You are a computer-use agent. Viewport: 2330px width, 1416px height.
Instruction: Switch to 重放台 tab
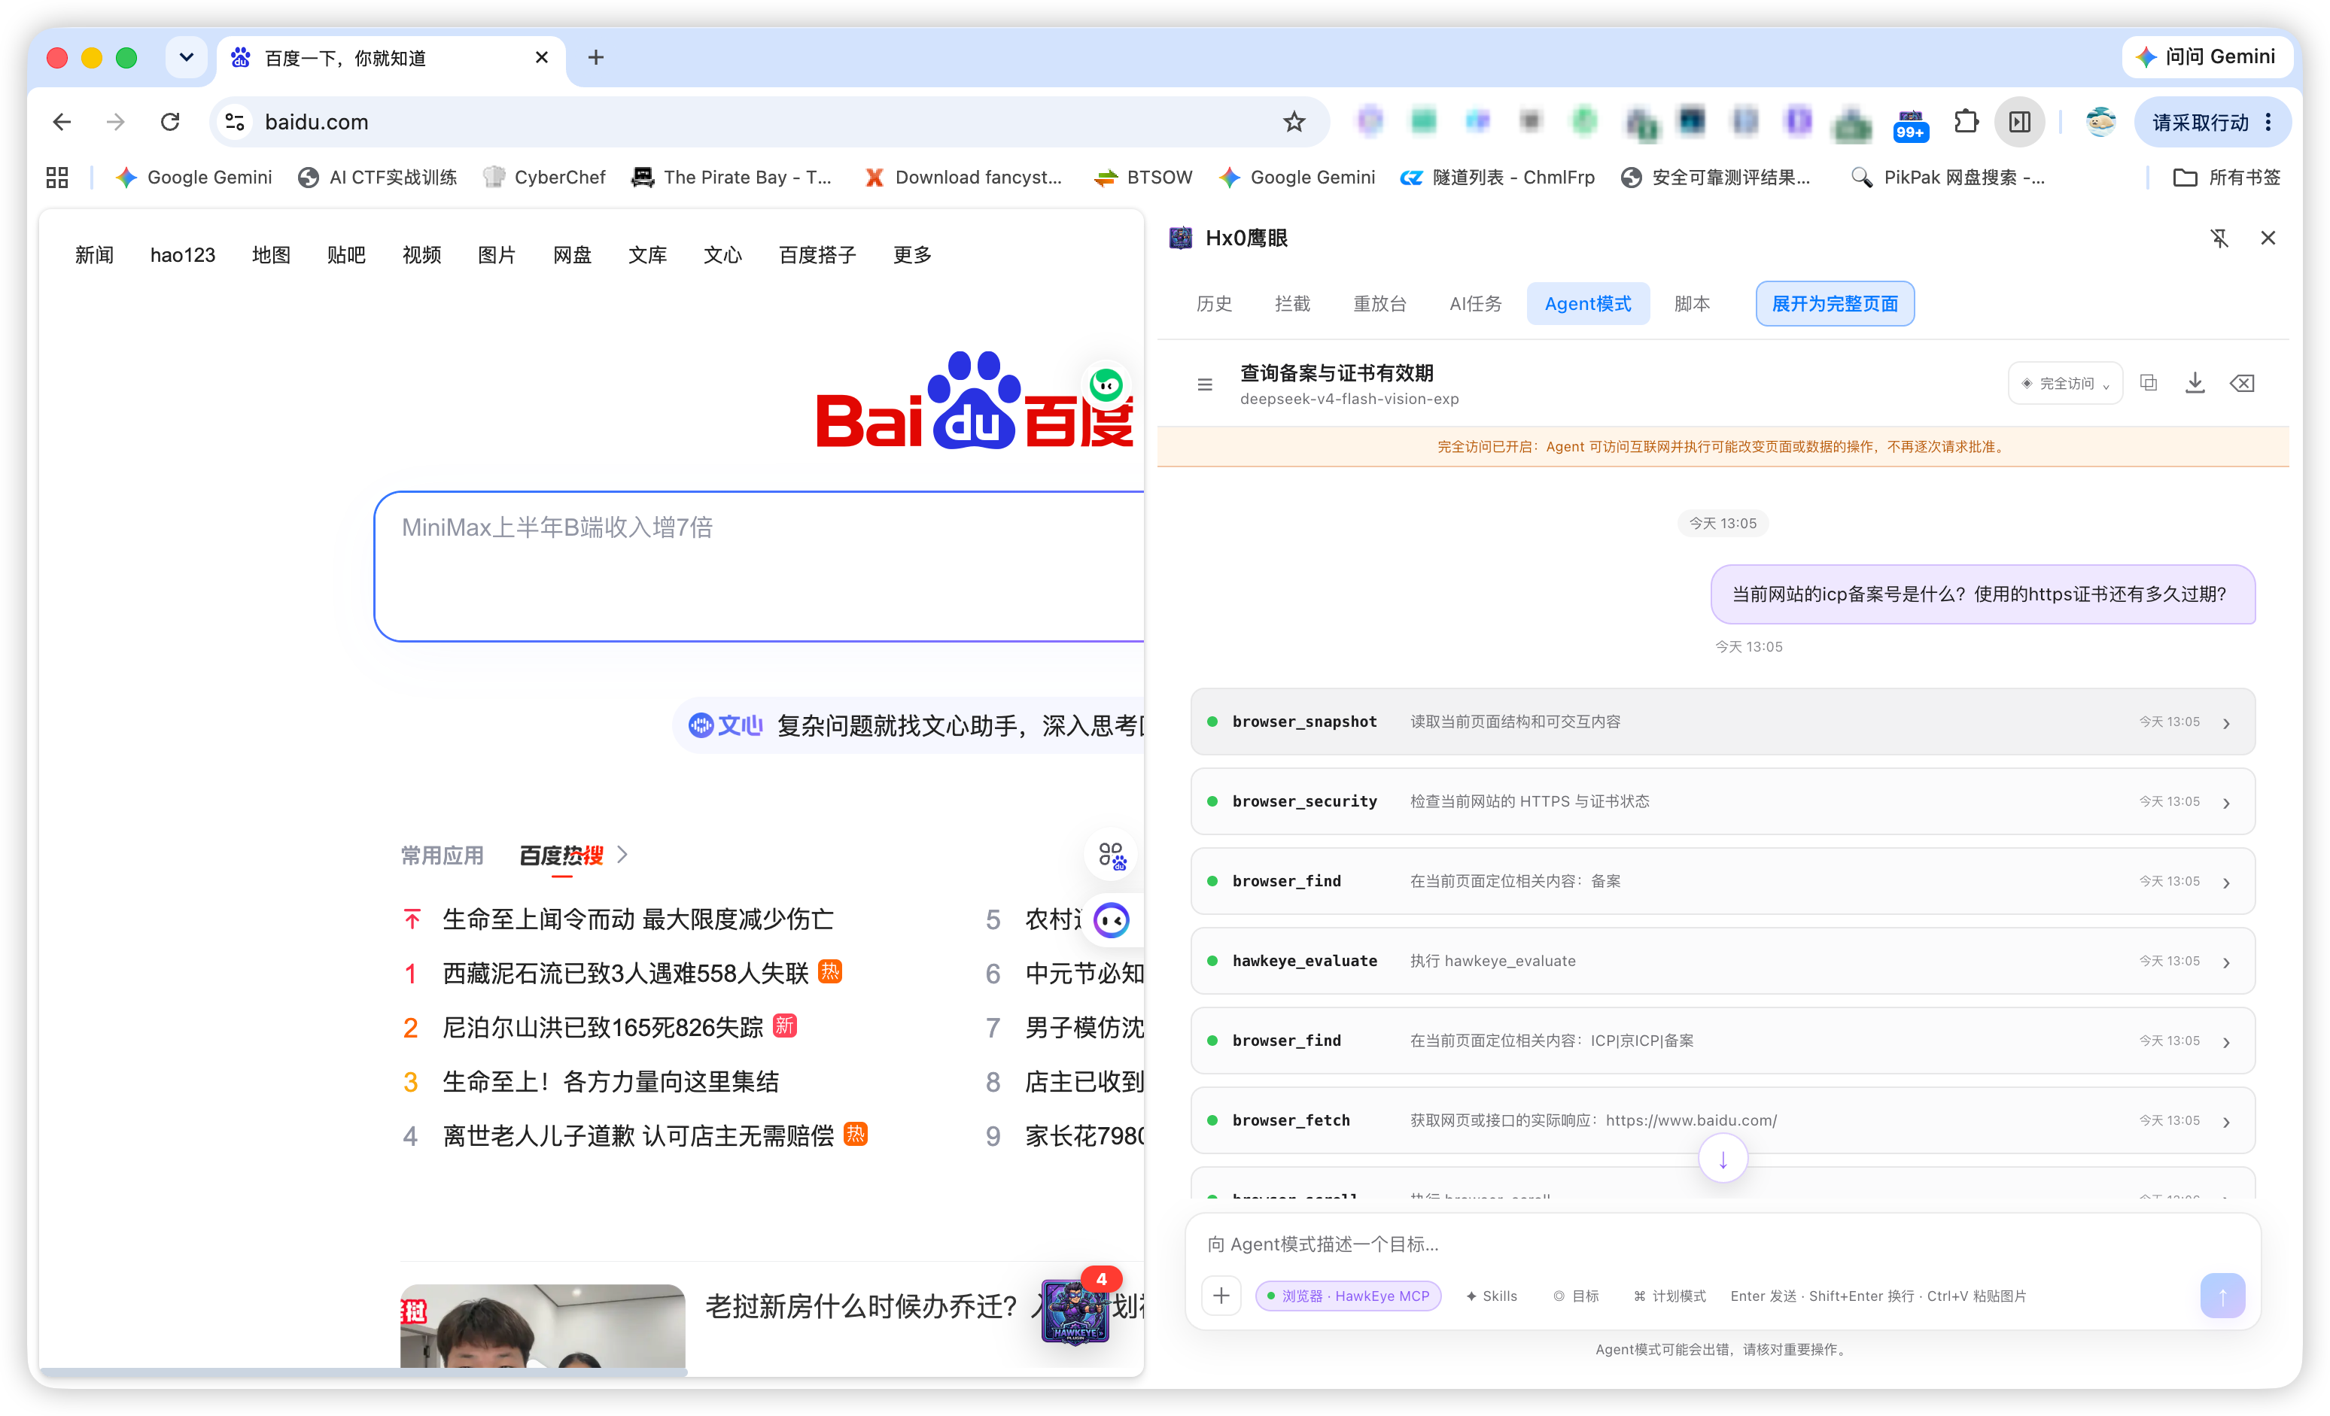[1379, 303]
